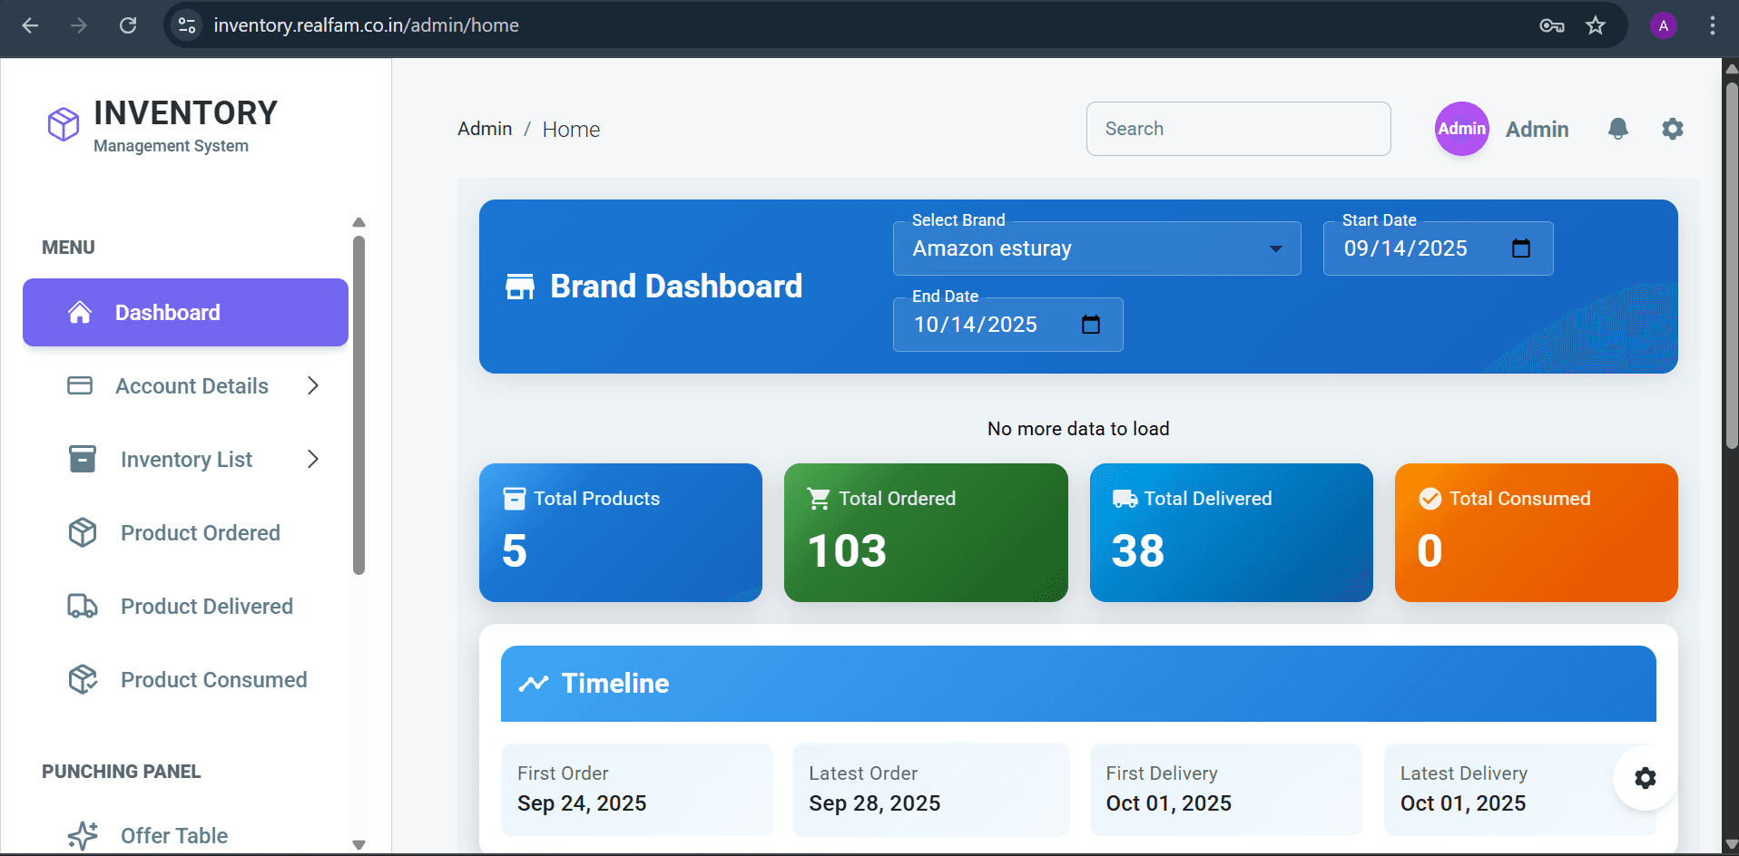This screenshot has height=856, width=1739.
Task: Expand the Account Details submenu chevron
Action: tap(313, 385)
